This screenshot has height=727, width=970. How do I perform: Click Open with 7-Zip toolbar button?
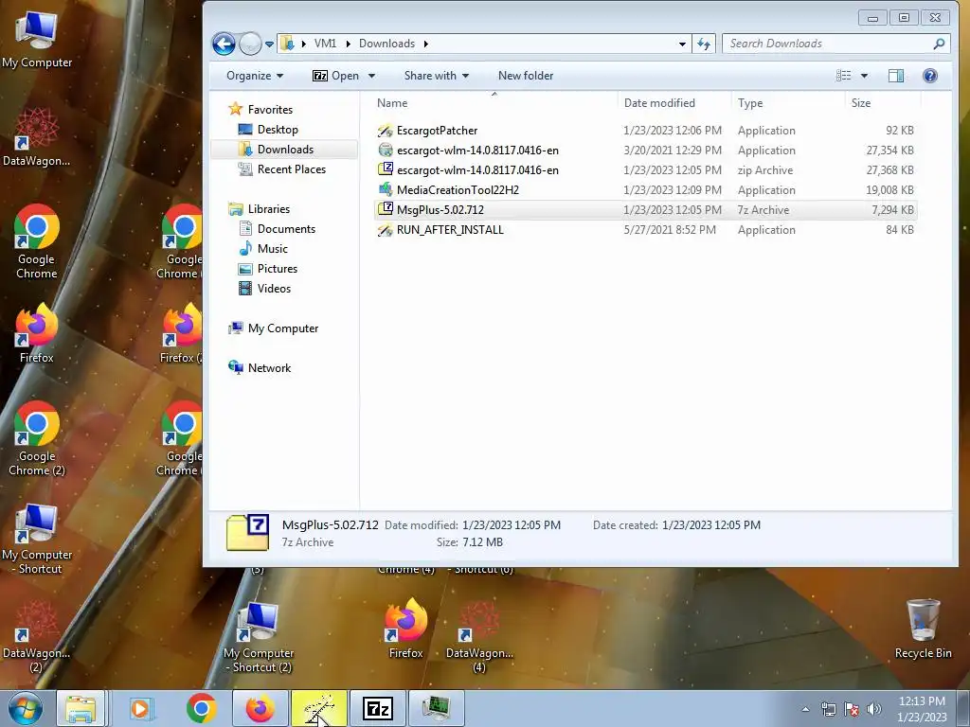pos(336,76)
